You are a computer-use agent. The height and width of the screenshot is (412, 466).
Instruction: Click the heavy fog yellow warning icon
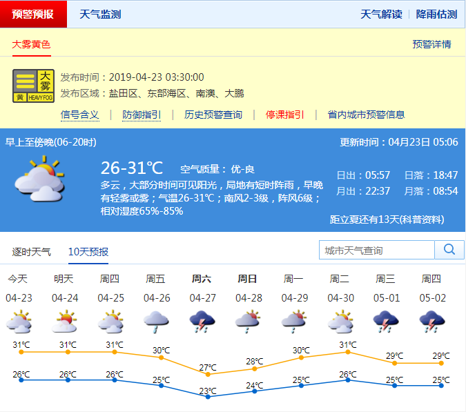[33, 86]
